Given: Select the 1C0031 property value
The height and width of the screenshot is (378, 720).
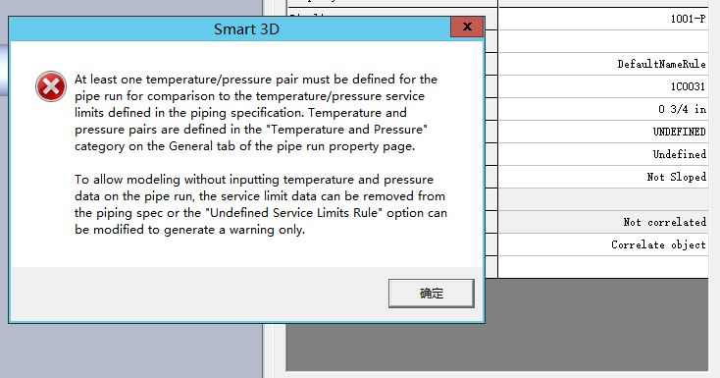Looking at the screenshot, I should [603, 86].
